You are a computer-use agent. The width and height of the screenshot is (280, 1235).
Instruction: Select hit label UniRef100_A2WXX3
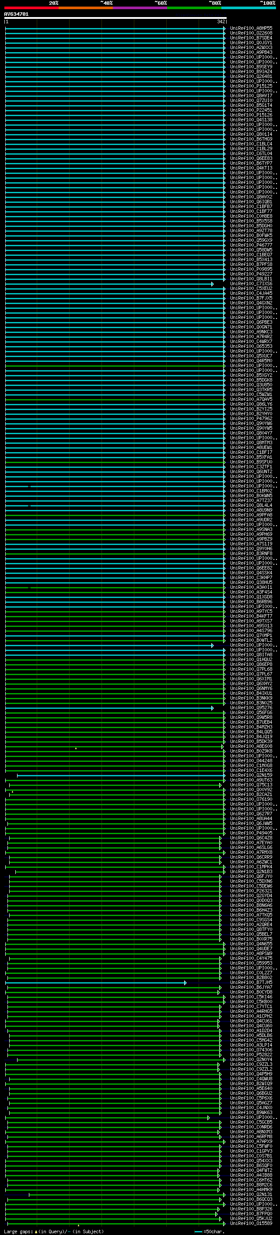(x=251, y=47)
